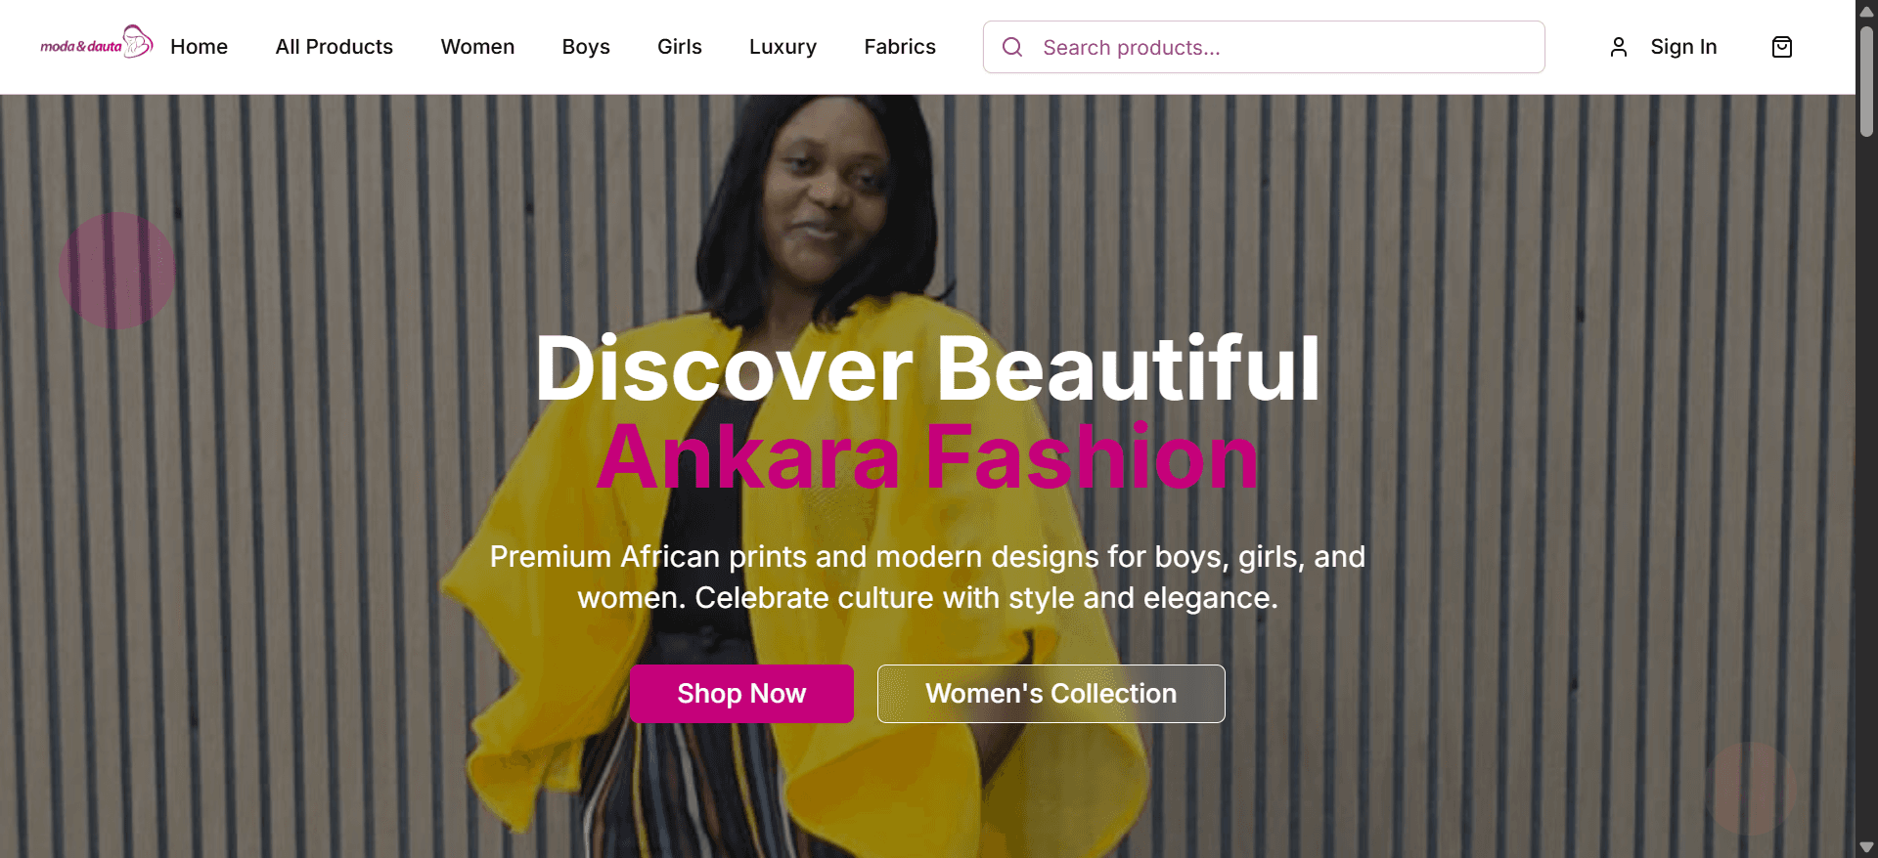
Task: Navigate to the Fabrics section
Action: (x=900, y=47)
